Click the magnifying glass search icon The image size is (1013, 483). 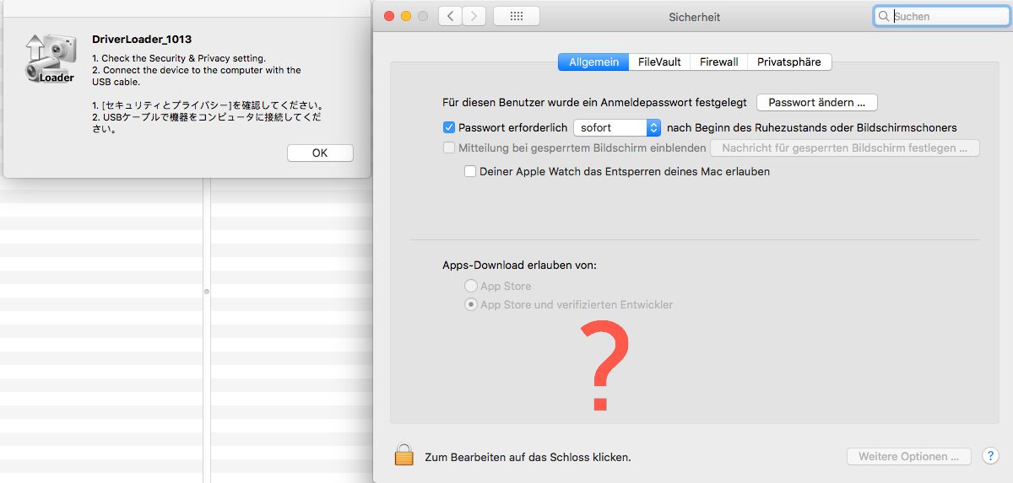pos(884,16)
